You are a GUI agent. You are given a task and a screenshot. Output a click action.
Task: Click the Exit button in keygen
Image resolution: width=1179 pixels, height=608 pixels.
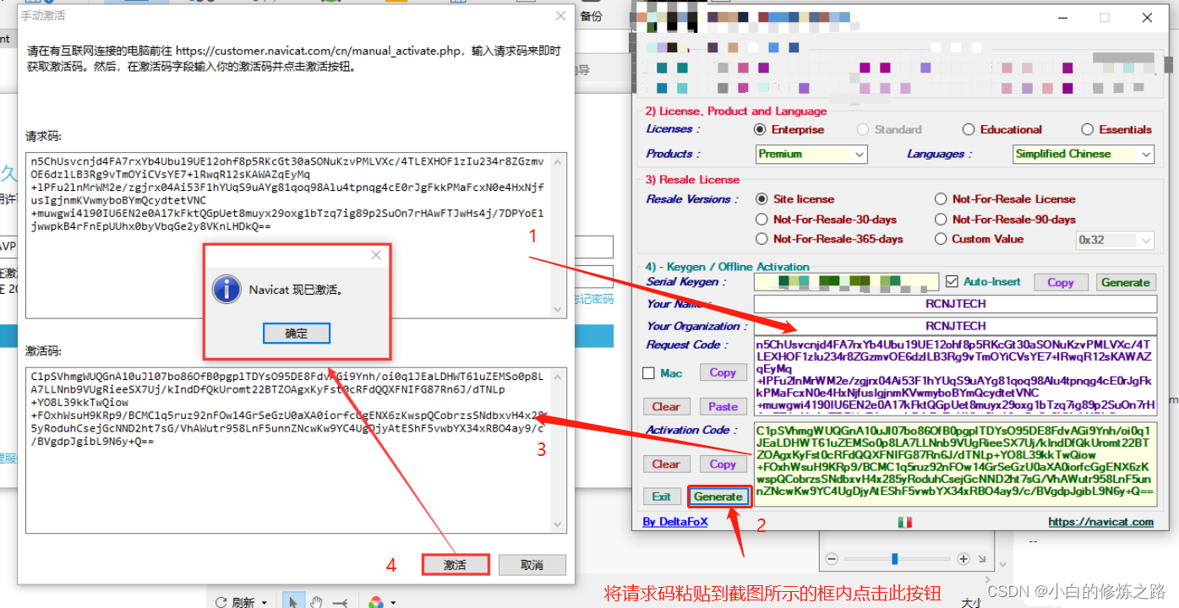pos(662,497)
